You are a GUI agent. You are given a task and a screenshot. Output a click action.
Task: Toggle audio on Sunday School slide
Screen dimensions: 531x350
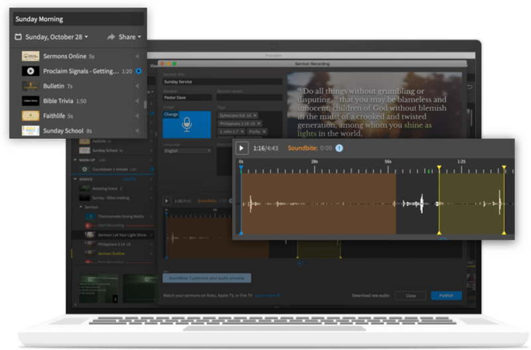point(137,131)
